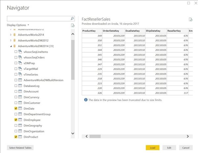Screen dimensions: 198x153
Task: Click the tree scroll up arrow
Action: click(73, 34)
